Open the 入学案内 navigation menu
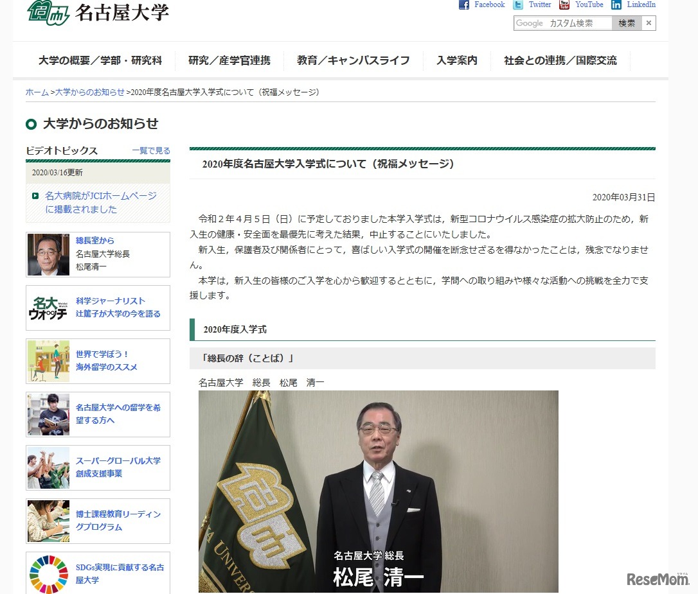This screenshot has width=698, height=594. 458,60
